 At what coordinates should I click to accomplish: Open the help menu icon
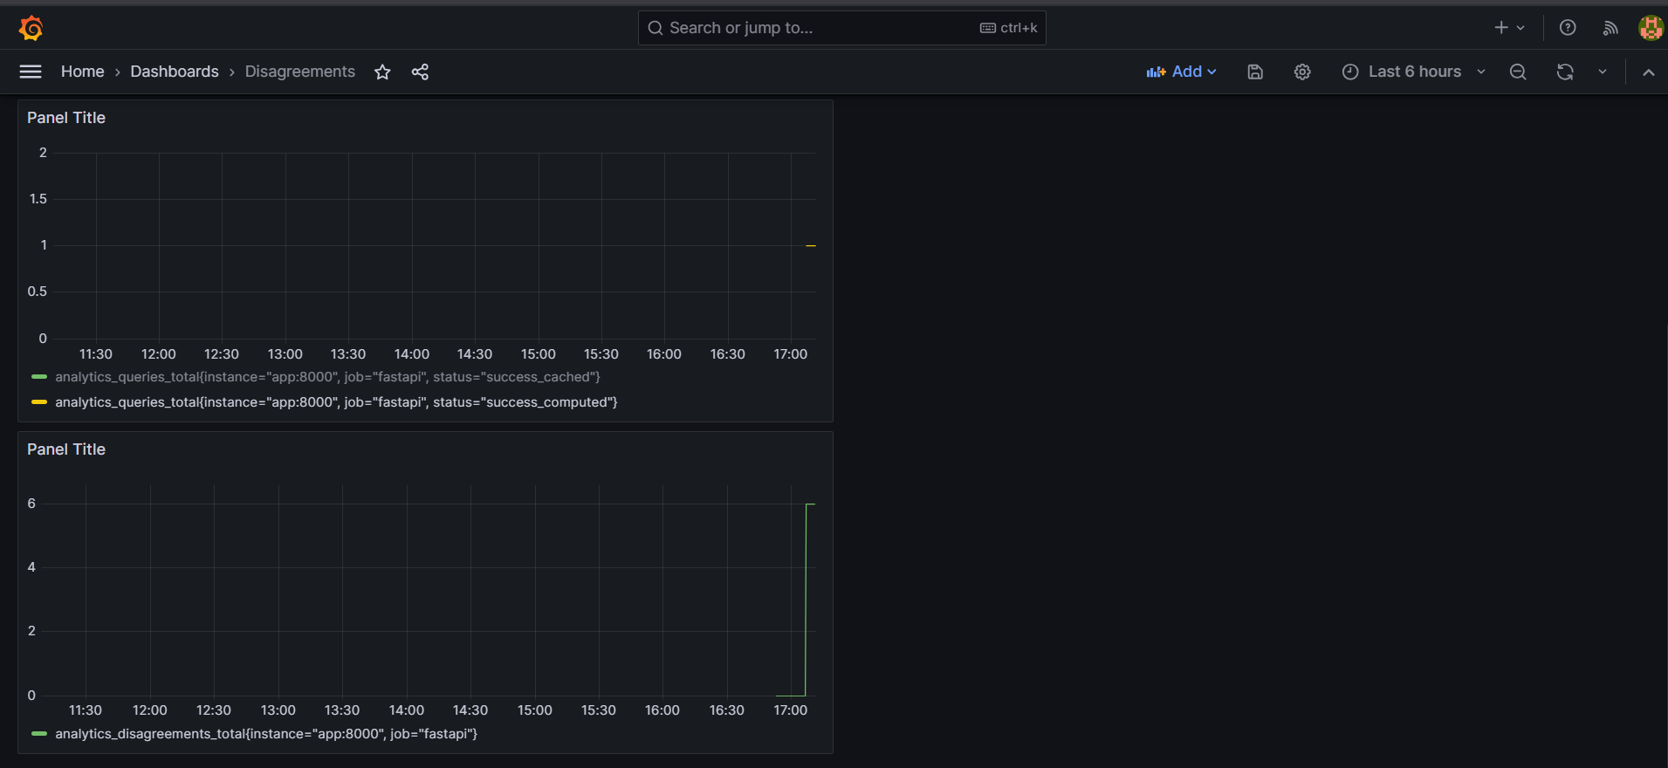pos(1568,28)
